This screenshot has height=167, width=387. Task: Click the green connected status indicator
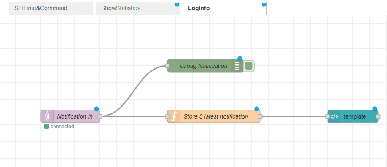tap(46, 127)
